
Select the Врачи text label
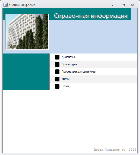65,79
